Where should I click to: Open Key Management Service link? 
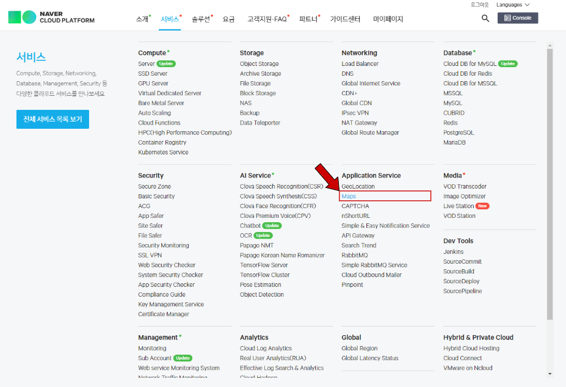[x=171, y=305]
